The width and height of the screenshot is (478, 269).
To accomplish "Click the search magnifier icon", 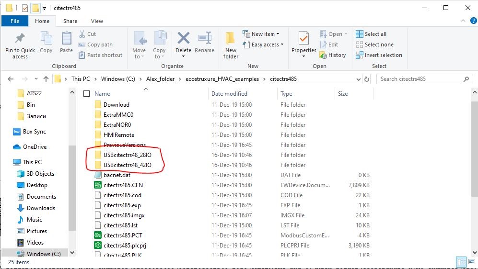I will click(466, 79).
